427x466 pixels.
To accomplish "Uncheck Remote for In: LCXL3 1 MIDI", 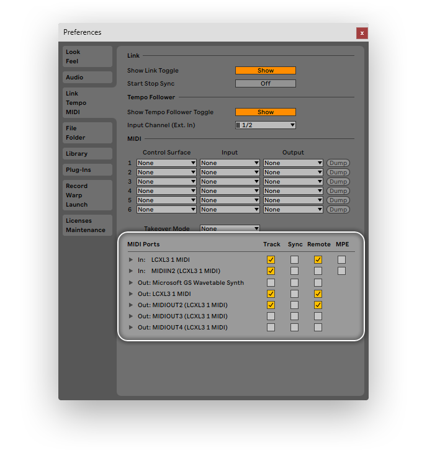I will (x=318, y=260).
